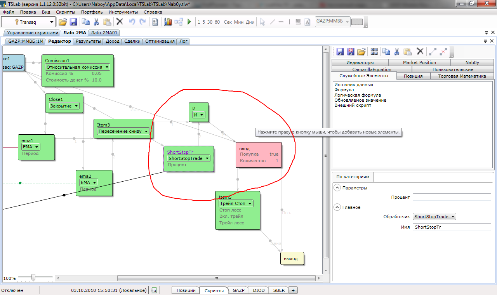Click the add connection line icon
This screenshot has height=295, width=497.
pos(433,52)
